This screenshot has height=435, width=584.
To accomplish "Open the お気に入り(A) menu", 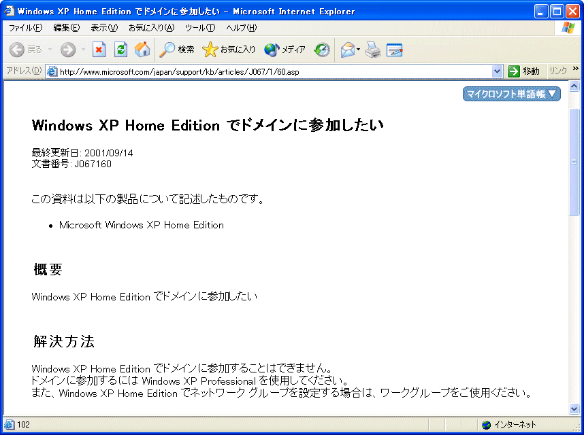I will coord(151,28).
